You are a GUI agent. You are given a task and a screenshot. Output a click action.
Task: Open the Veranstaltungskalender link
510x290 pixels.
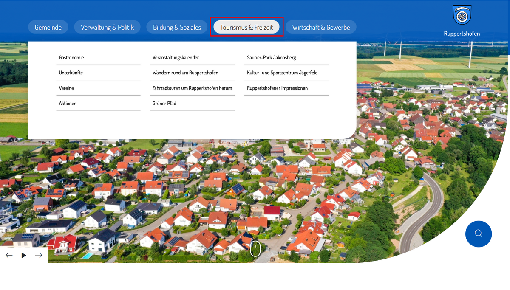click(x=192, y=57)
